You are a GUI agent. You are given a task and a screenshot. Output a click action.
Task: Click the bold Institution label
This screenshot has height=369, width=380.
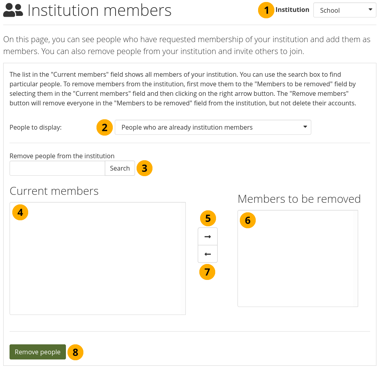pyautogui.click(x=292, y=10)
